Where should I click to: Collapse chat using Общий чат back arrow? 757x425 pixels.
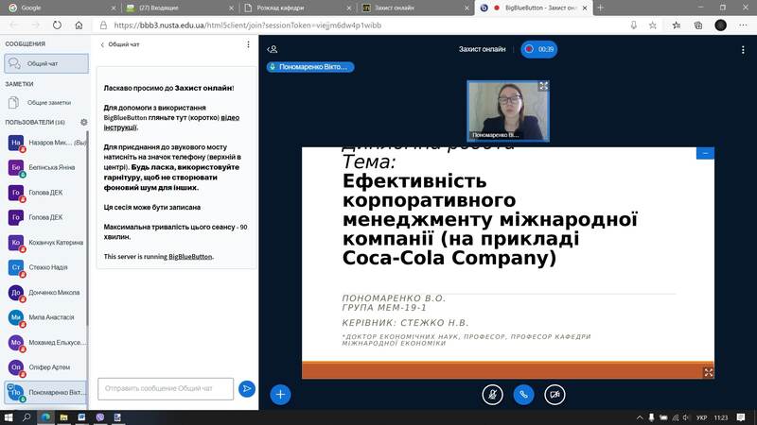coord(120,44)
